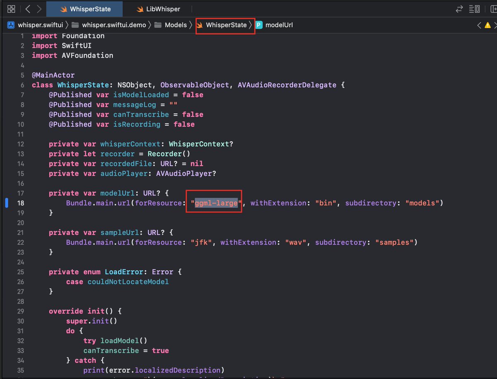This screenshot has width=497, height=379.
Task: Click the next issue arrow near warning
Action: point(495,25)
